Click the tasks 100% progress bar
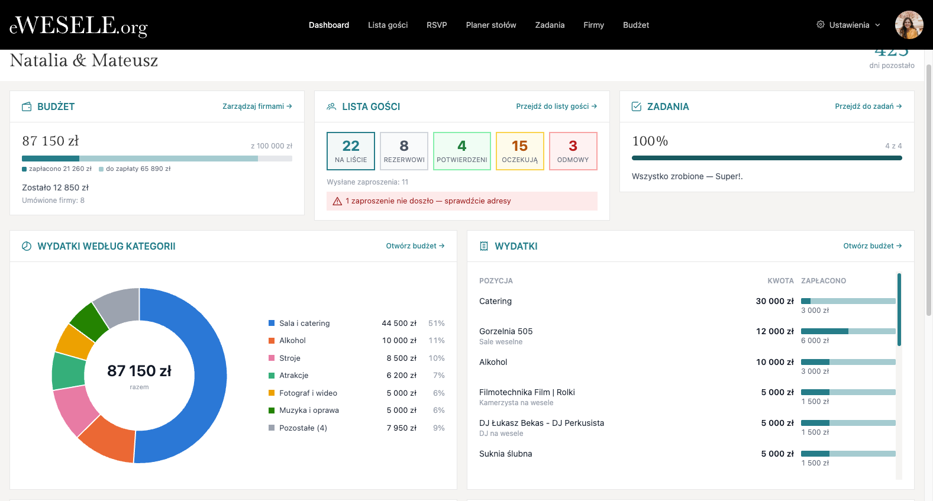The image size is (933, 501). click(x=767, y=158)
